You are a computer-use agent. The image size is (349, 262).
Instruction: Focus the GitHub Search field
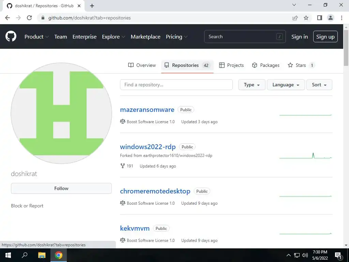click(x=245, y=37)
